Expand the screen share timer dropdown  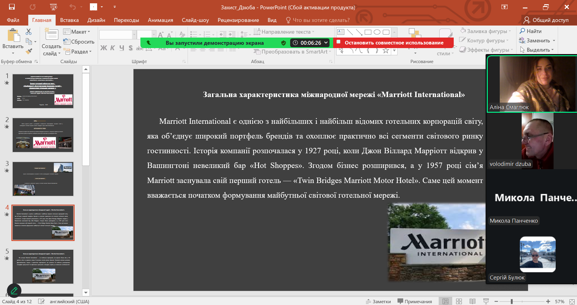[326, 43]
